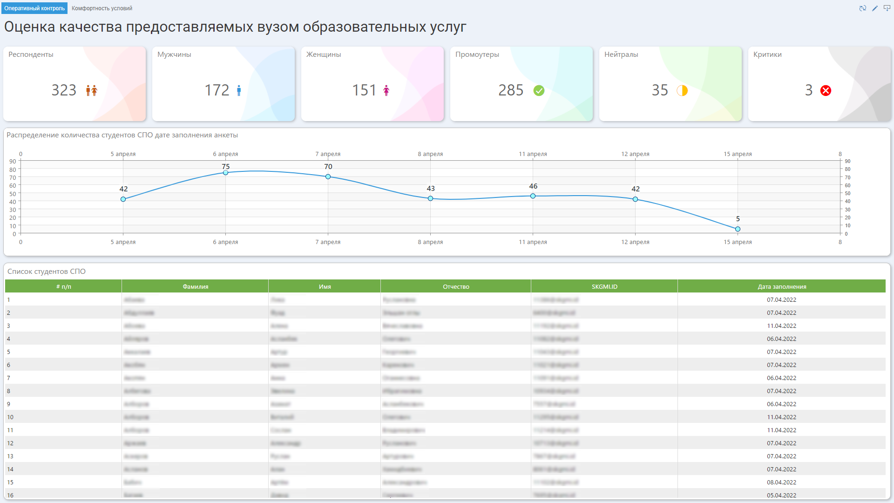Click the chart point valued 42 on 5 апреля
The height and width of the screenshot is (503, 894).
coord(123,199)
